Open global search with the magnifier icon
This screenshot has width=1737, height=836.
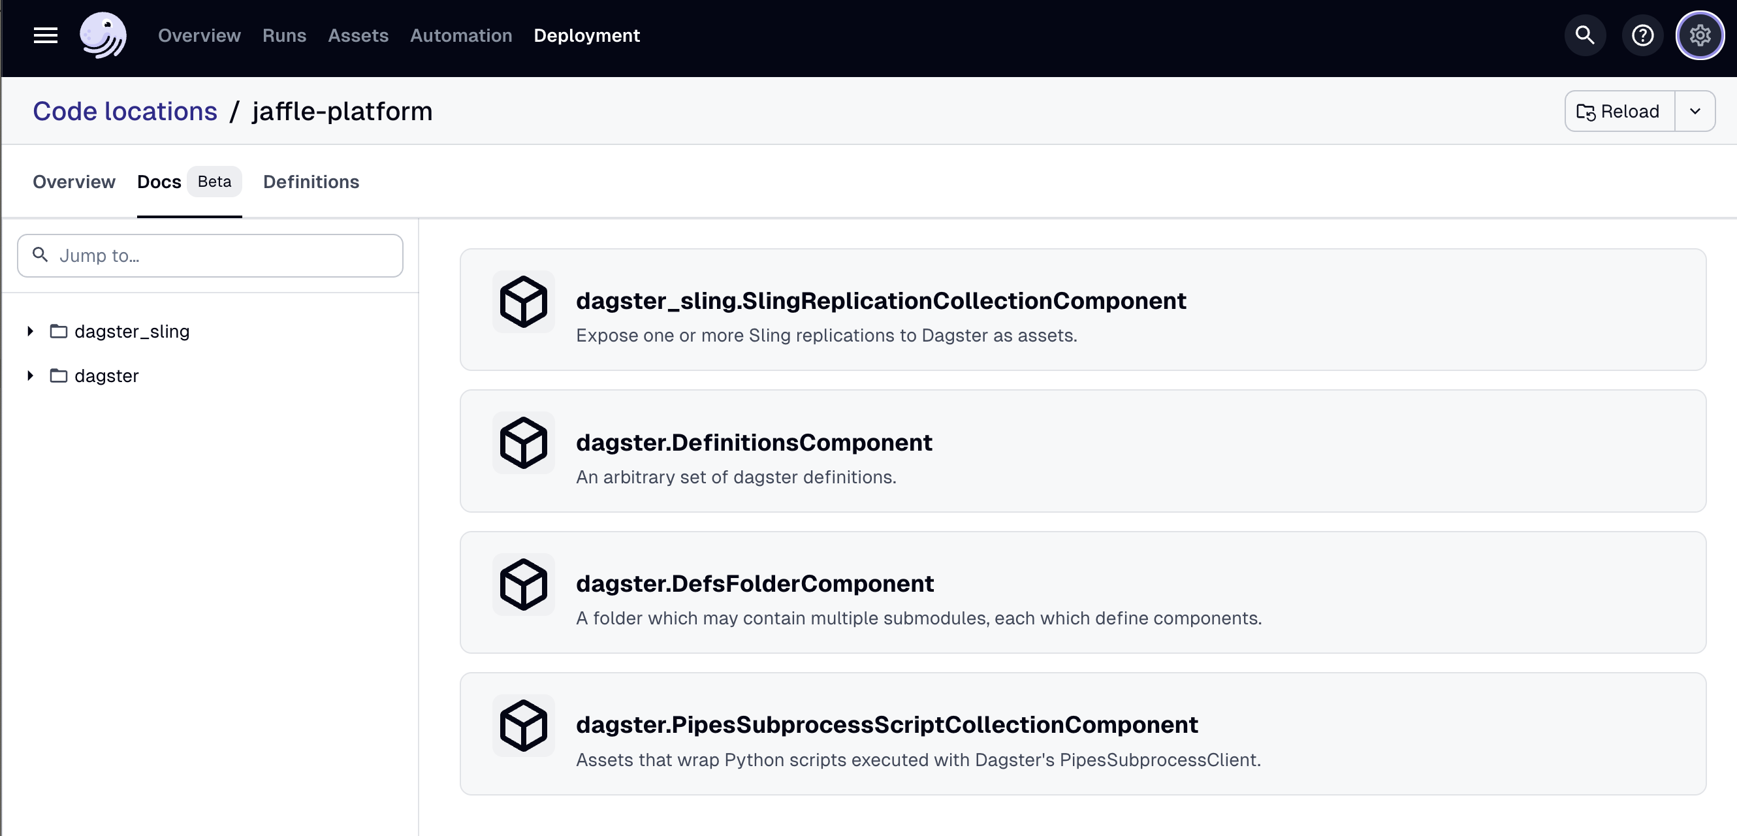pyautogui.click(x=1585, y=35)
